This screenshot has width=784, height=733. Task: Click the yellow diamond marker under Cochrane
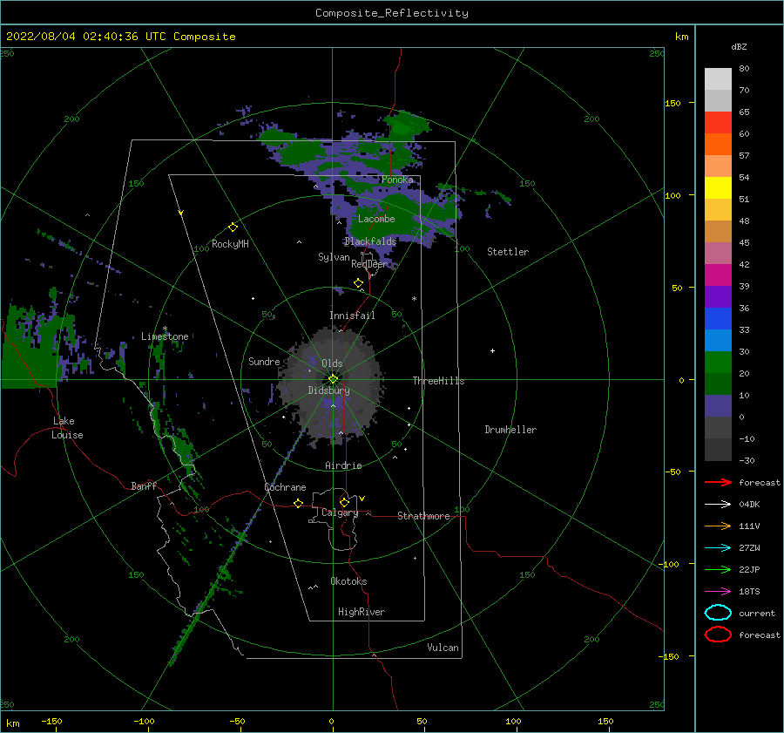(x=299, y=504)
